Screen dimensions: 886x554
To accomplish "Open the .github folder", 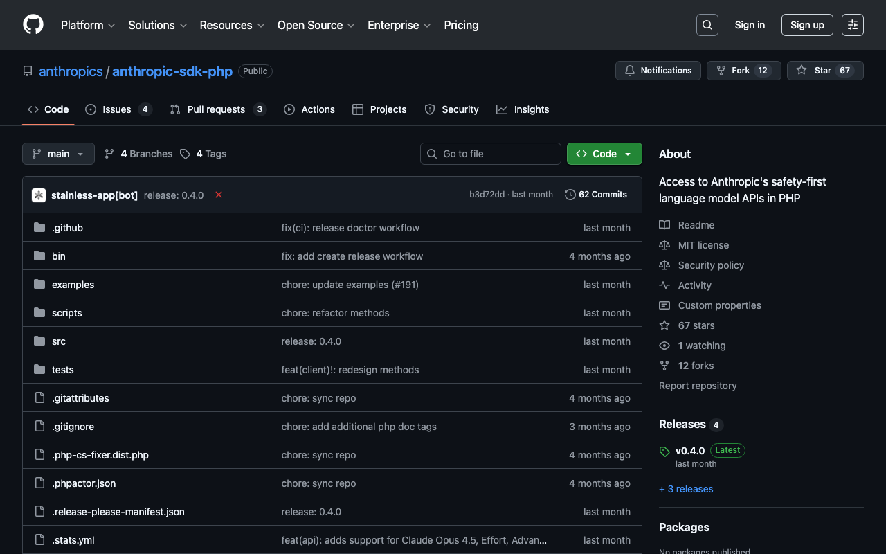I will click(x=67, y=228).
